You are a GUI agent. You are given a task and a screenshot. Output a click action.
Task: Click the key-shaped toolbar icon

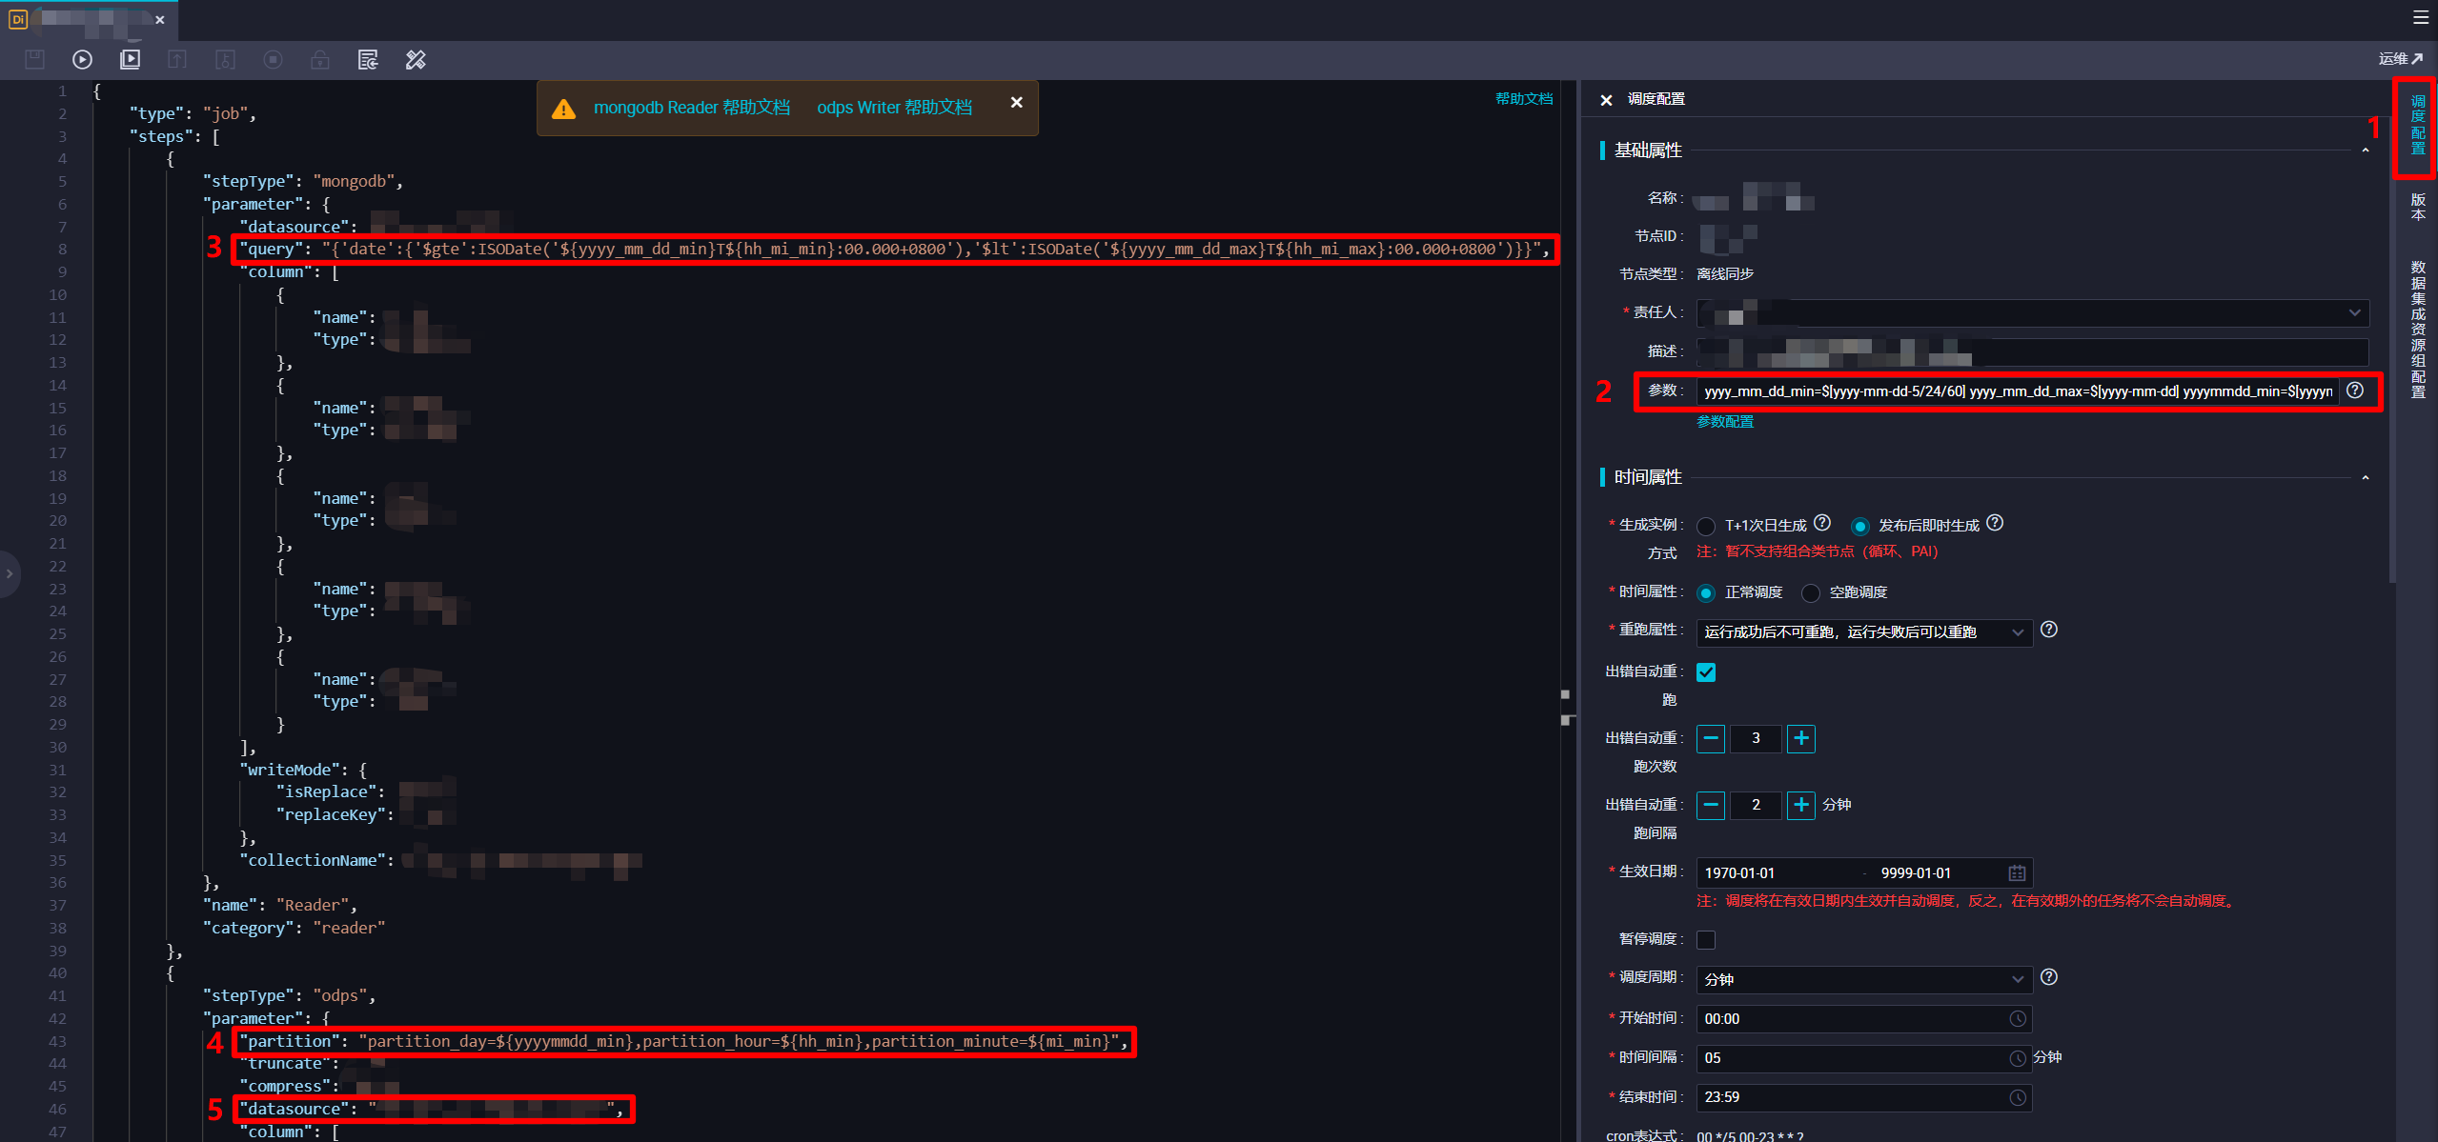pos(225,60)
